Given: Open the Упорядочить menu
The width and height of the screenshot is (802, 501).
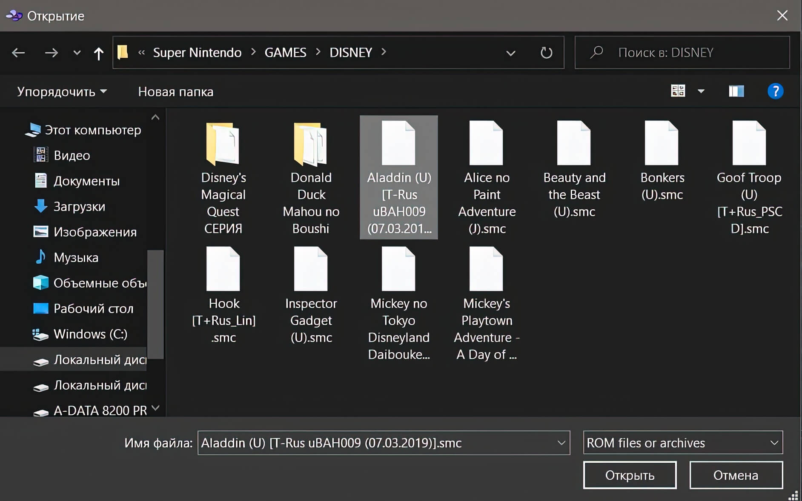Looking at the screenshot, I should coord(62,92).
